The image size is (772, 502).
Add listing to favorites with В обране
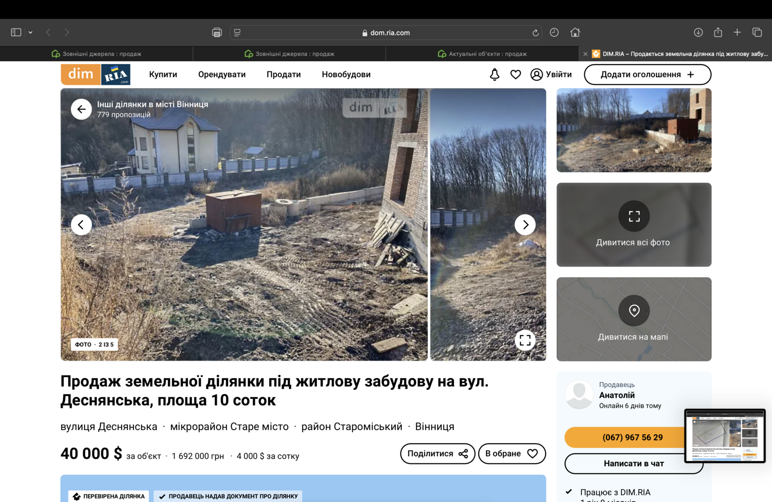[x=511, y=454]
